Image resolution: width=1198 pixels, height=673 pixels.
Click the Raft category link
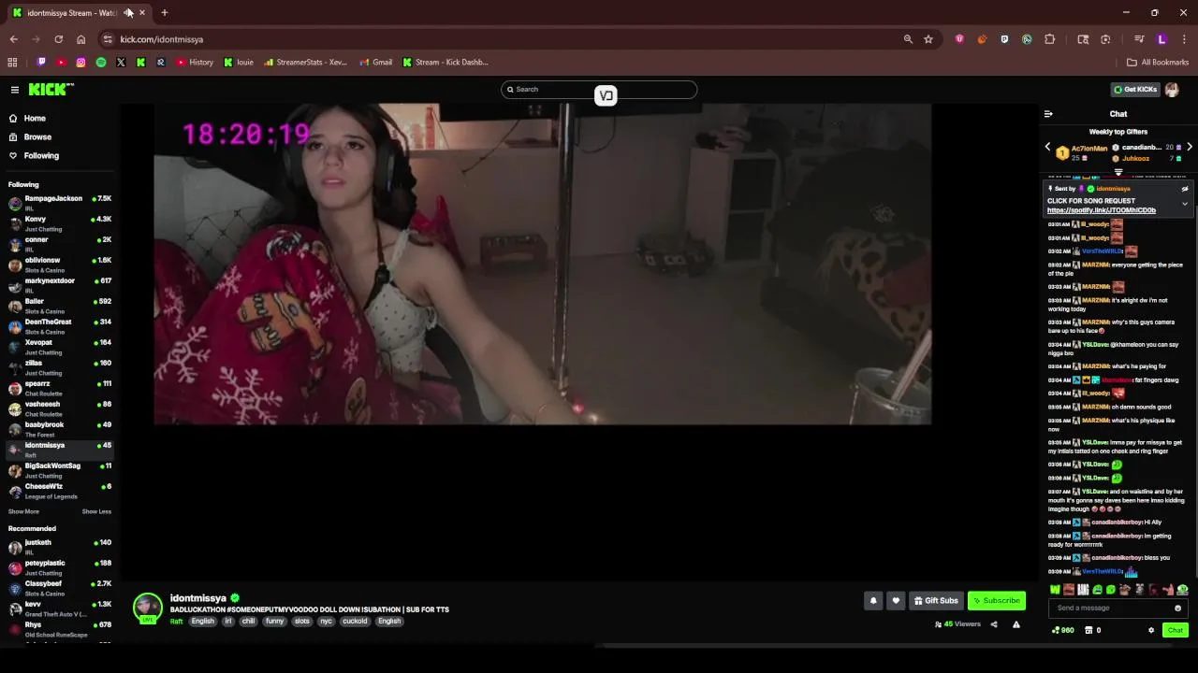click(176, 622)
